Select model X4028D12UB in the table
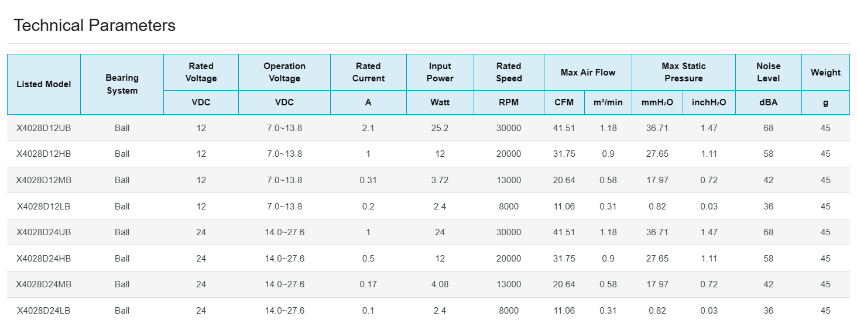The width and height of the screenshot is (857, 323). pos(44,128)
